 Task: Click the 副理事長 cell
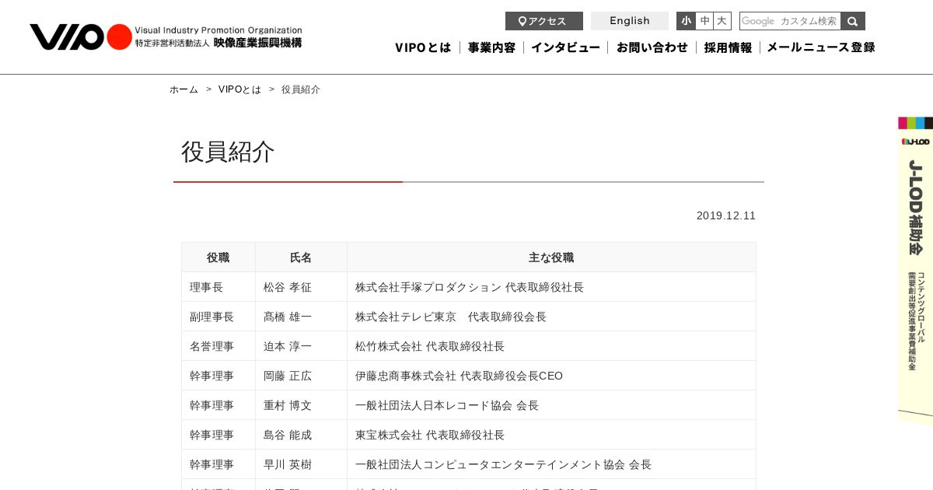pyautogui.click(x=218, y=317)
